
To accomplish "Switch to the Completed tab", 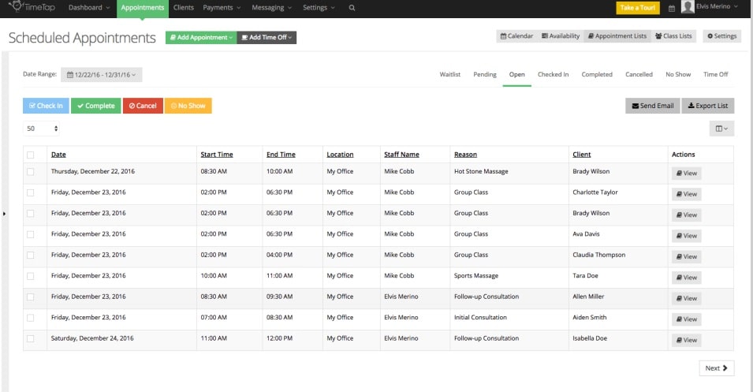I will pos(597,74).
